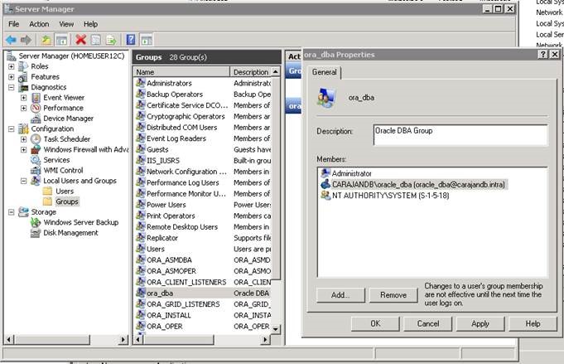Expand the Task Scheduler node

[24, 139]
